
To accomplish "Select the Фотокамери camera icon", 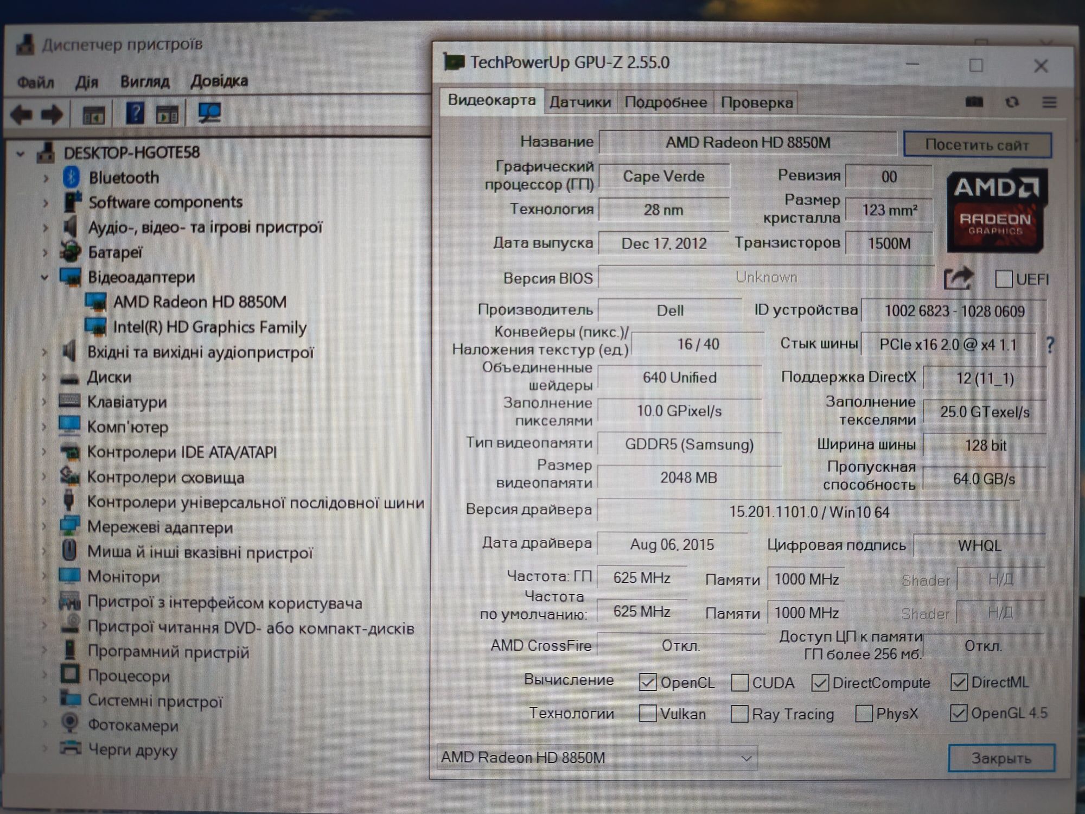I will click(69, 723).
